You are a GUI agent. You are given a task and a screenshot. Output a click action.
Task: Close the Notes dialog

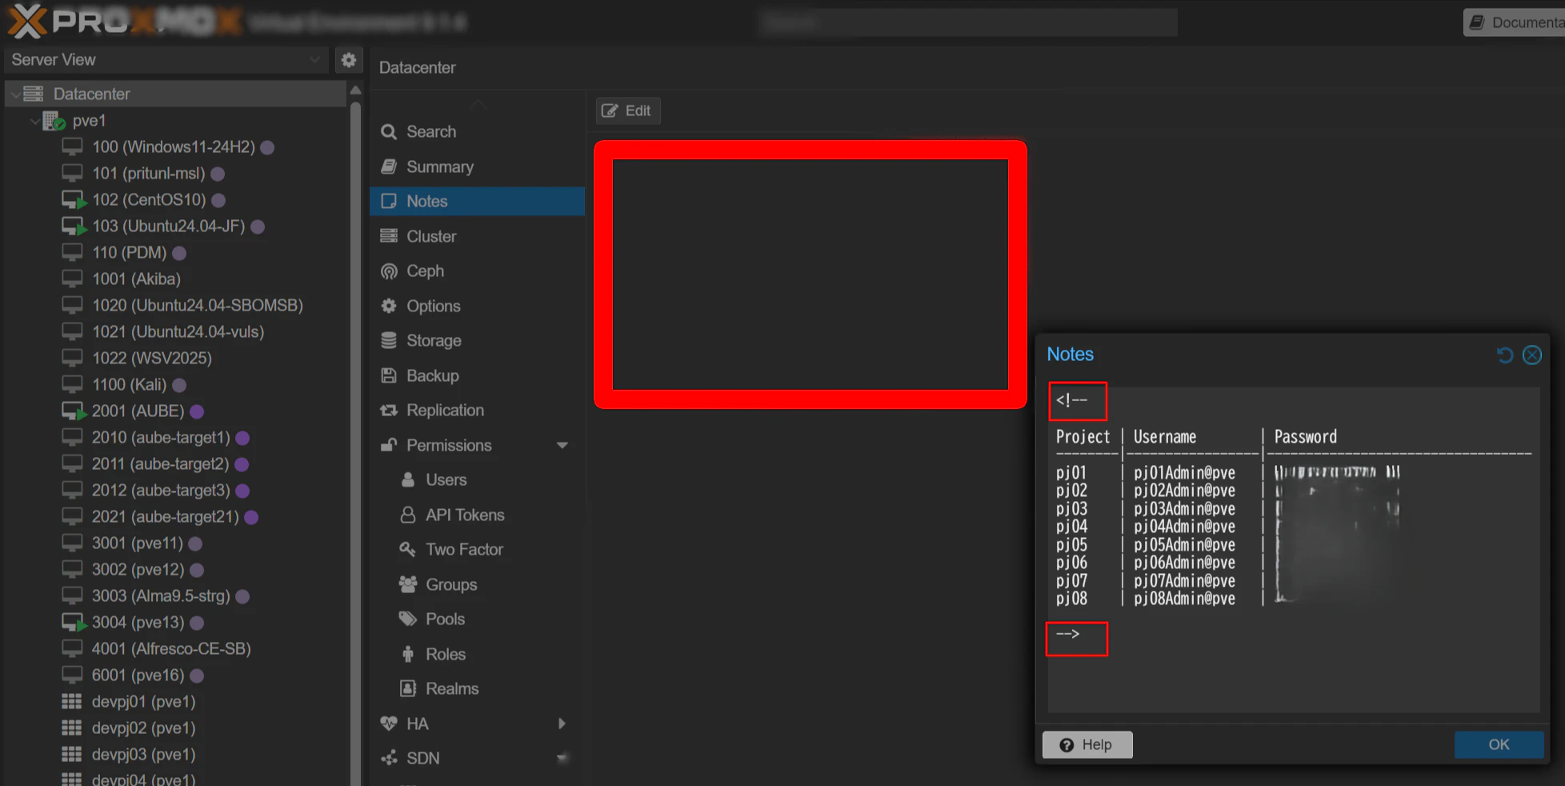click(1531, 355)
